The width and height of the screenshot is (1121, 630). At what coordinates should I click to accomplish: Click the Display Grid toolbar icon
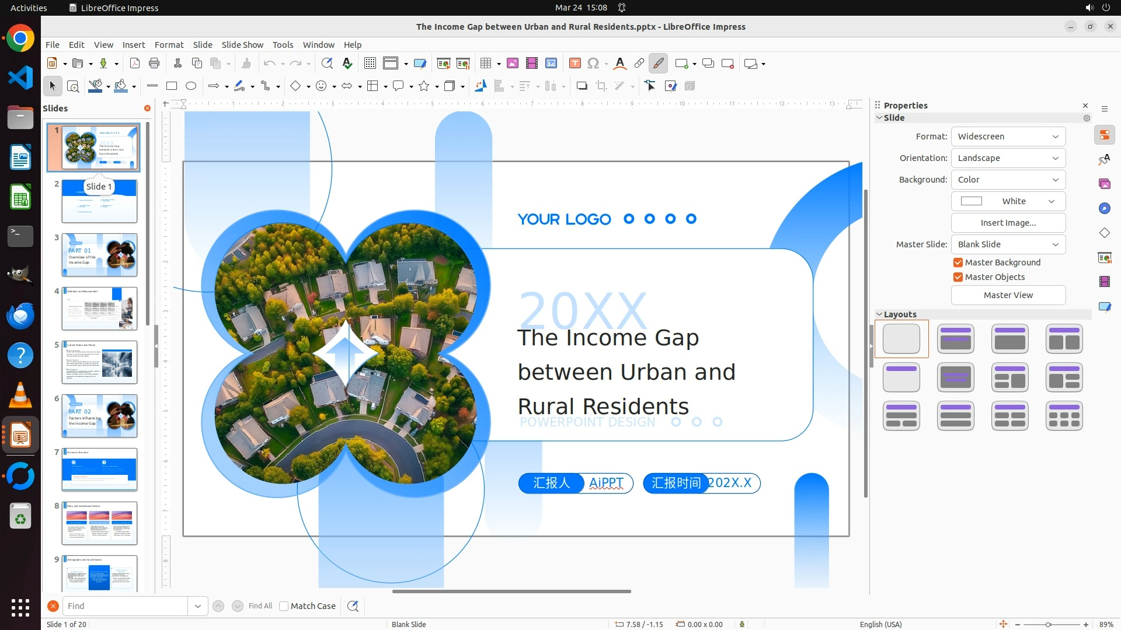pos(370,64)
